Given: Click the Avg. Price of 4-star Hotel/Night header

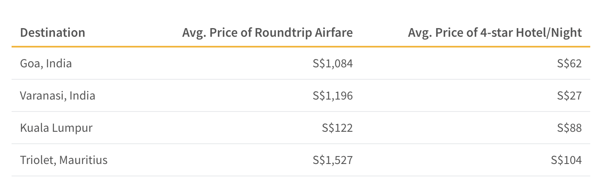Looking at the screenshot, I should tap(495, 33).
